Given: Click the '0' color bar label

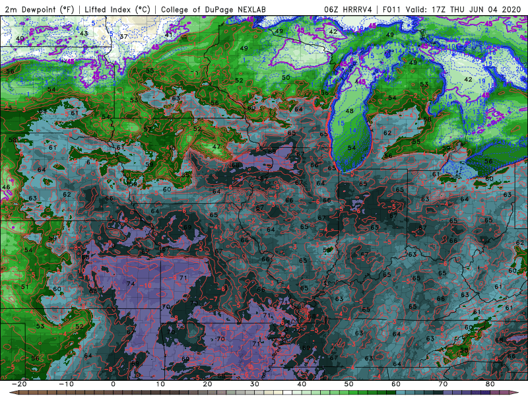Looking at the screenshot, I should 113,384.
